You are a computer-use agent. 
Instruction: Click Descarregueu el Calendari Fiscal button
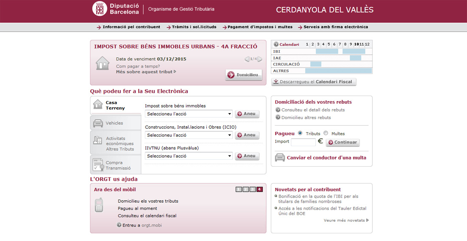pyautogui.click(x=314, y=82)
